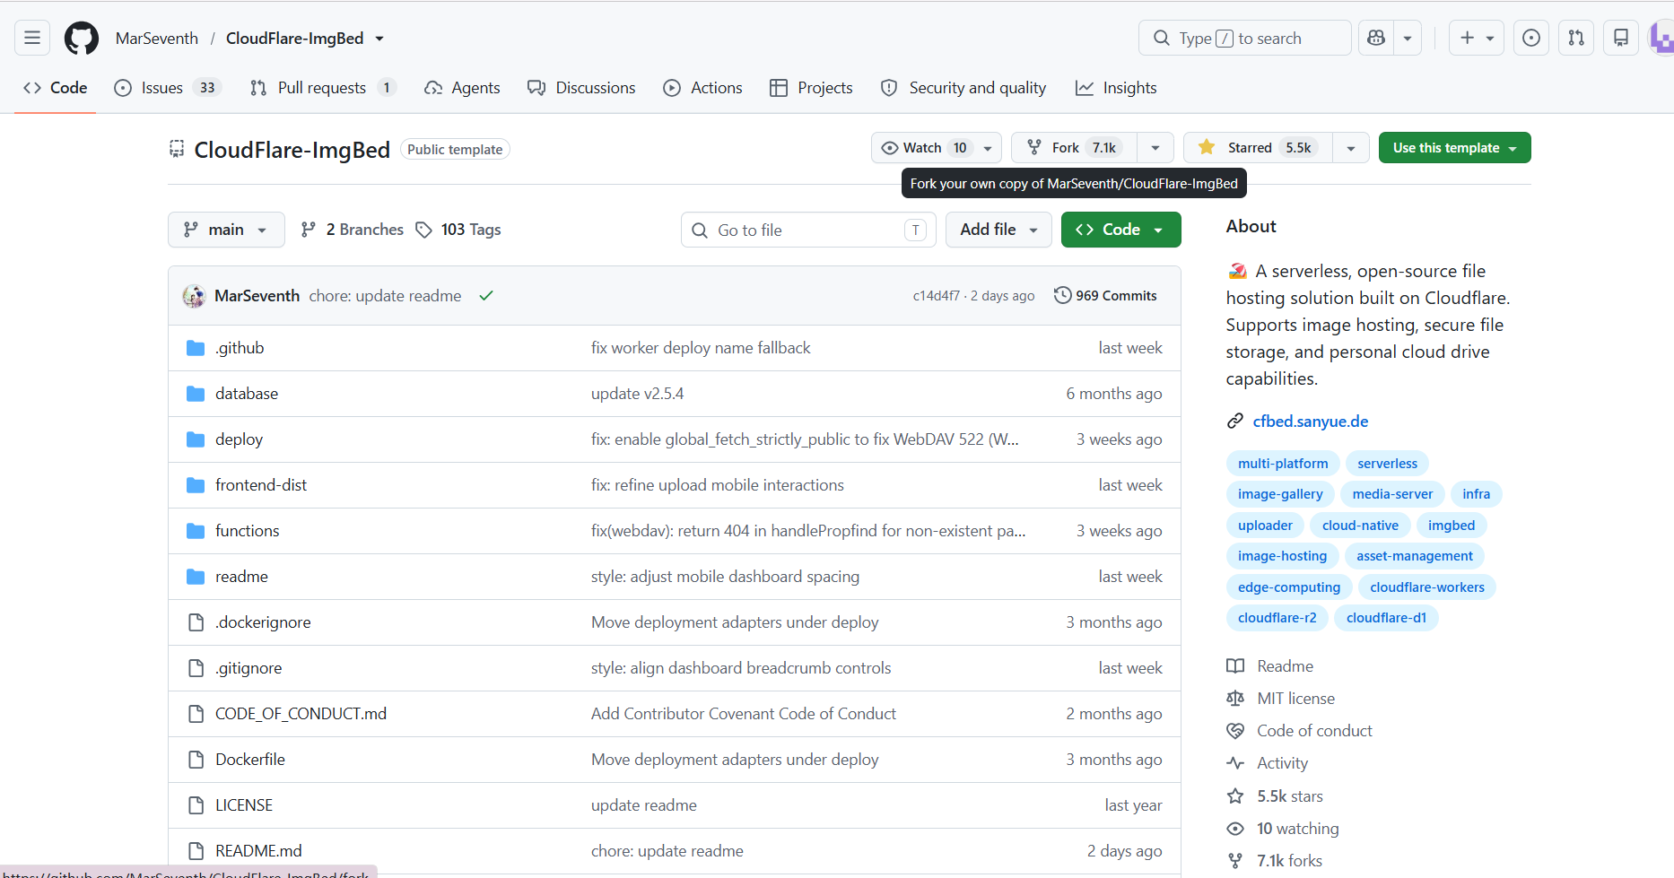This screenshot has height=878, width=1674.
Task: Switch to the Issues tab
Action: tap(168, 88)
